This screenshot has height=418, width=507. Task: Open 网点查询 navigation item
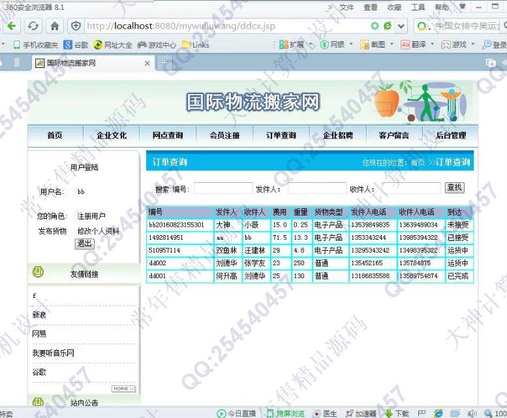(x=168, y=136)
